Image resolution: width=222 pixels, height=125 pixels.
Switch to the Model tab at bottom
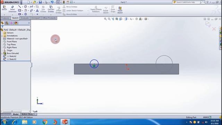(16, 114)
